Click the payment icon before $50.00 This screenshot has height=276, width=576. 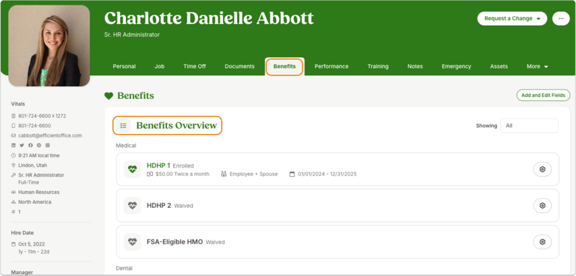[150, 174]
